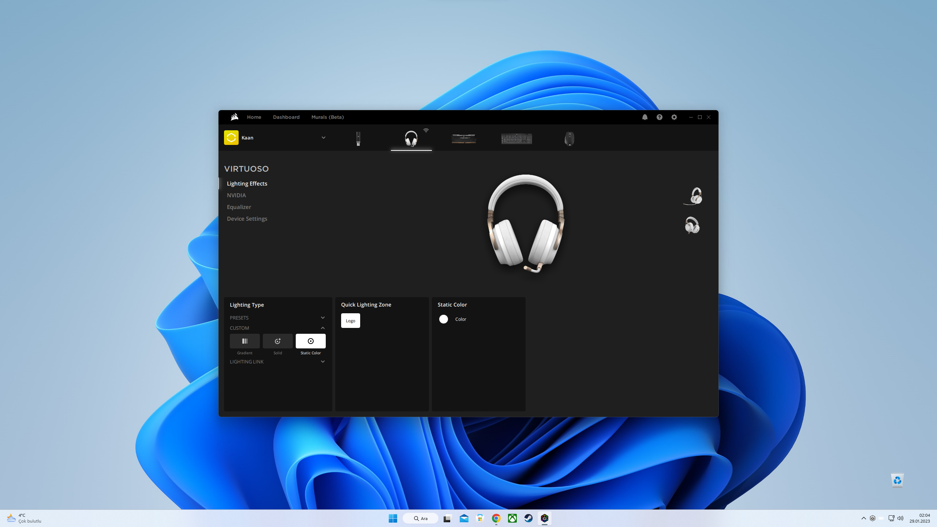Go to Murals (Beta) page

coord(328,117)
